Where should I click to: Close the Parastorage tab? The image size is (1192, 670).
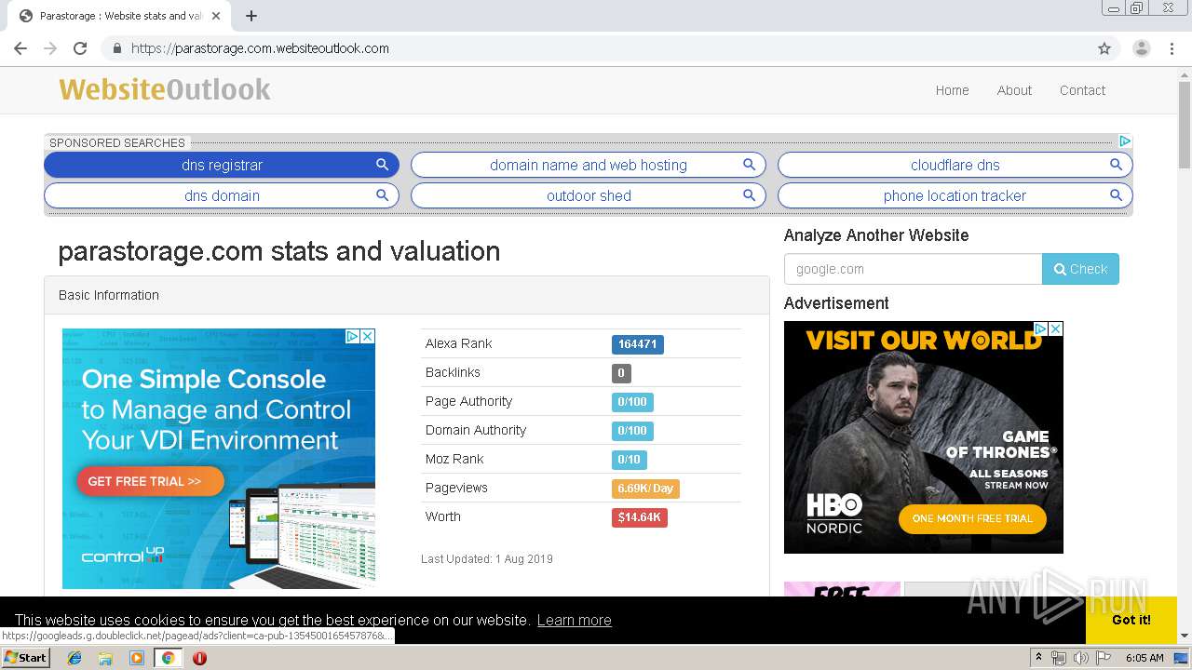point(216,16)
